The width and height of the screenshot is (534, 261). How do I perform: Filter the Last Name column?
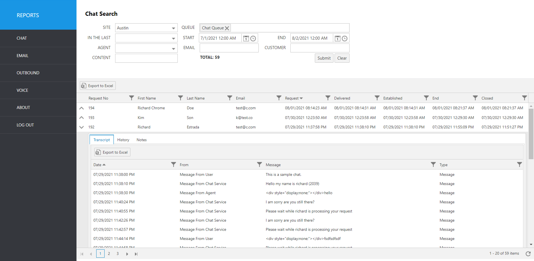click(x=230, y=98)
